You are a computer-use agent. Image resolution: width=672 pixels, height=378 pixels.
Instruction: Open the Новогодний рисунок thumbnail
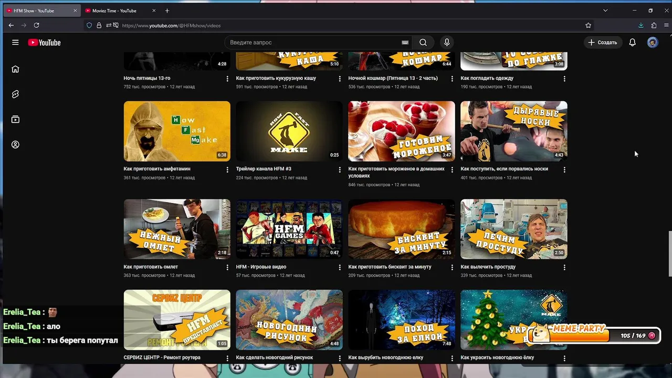coord(289,320)
